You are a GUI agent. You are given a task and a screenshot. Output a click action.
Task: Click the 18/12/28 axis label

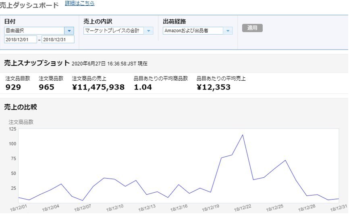tap(307, 208)
